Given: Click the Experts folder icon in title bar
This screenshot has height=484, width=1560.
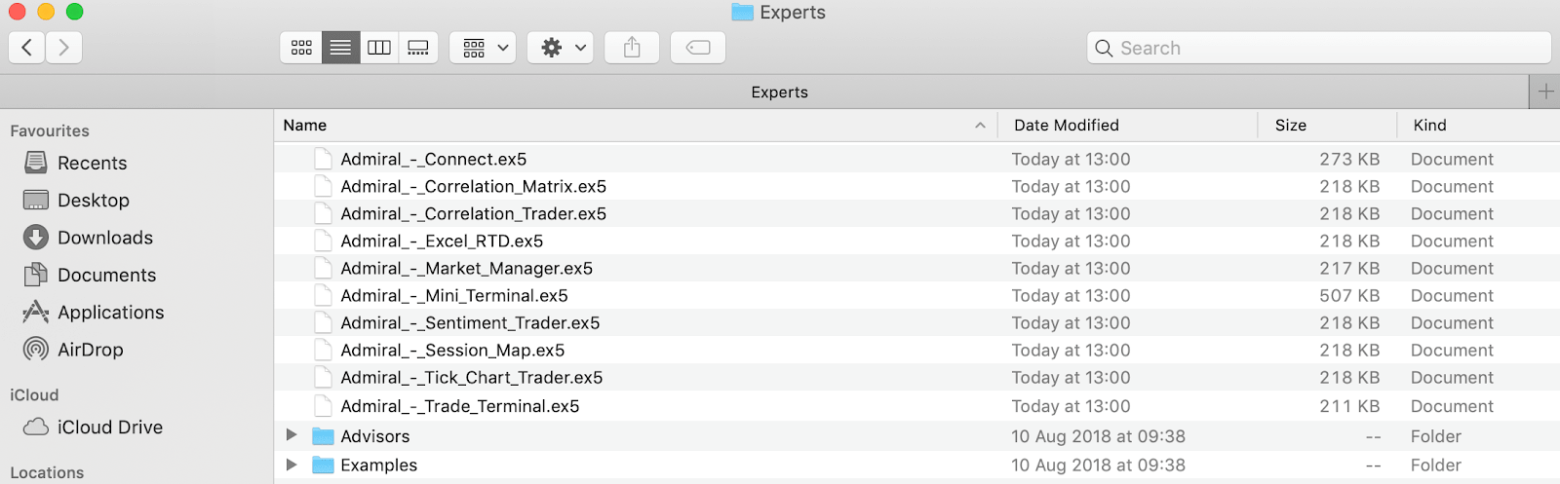Looking at the screenshot, I should pos(742,12).
